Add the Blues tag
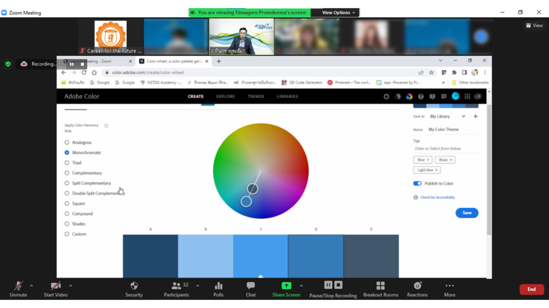 [x=445, y=160]
